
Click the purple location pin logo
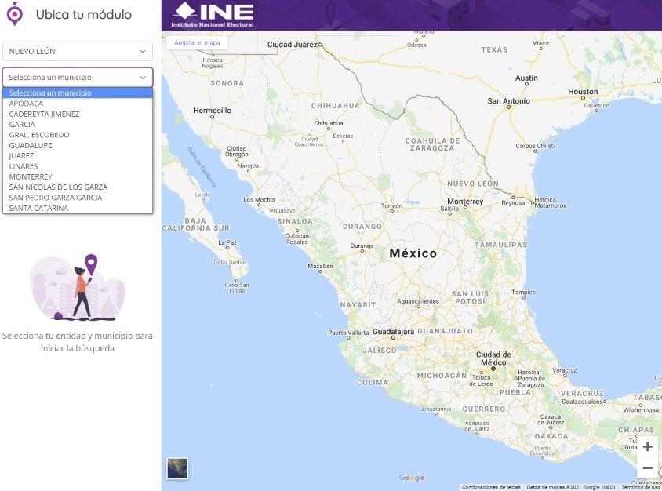click(15, 14)
